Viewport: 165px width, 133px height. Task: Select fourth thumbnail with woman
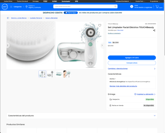tap(67, 74)
